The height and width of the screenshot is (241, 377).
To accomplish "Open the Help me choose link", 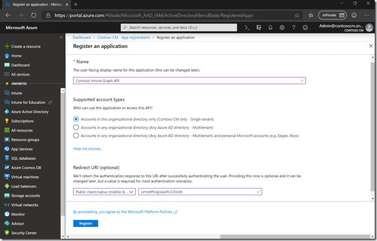I will [88, 148].
